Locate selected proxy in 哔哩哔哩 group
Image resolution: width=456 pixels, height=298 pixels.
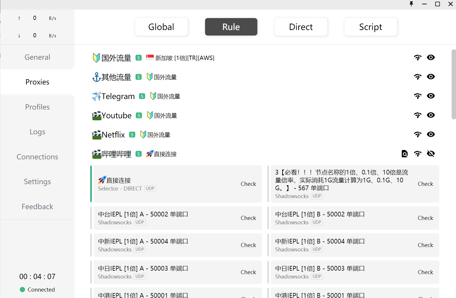pyautogui.click(x=405, y=154)
